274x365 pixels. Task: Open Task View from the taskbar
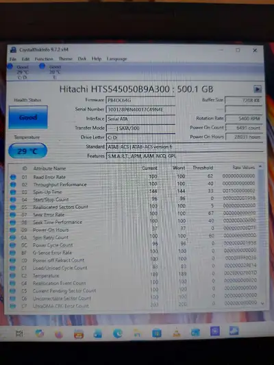point(20,333)
